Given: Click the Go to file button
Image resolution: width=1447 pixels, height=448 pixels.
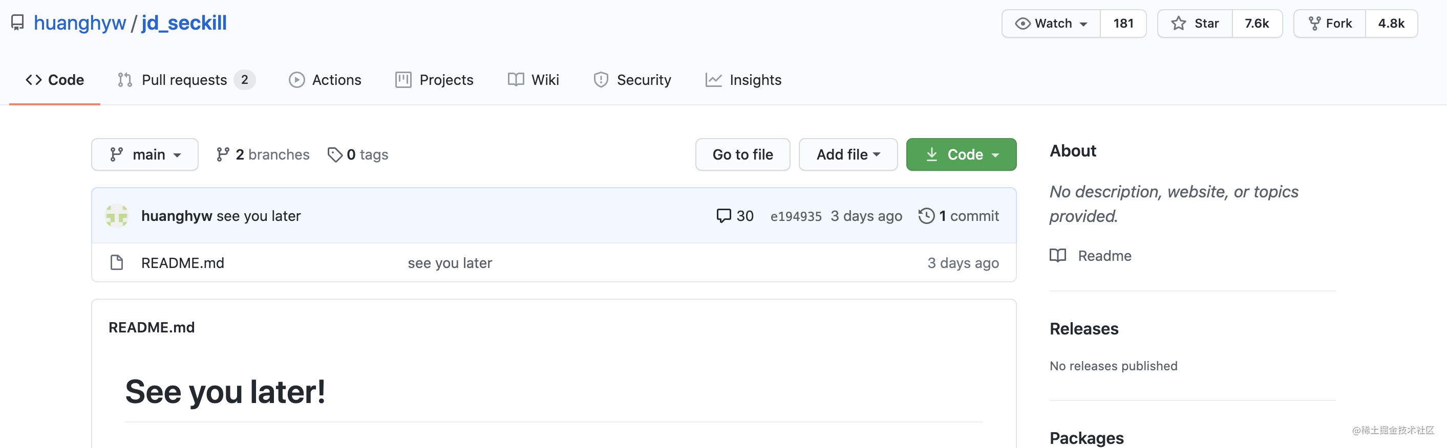Looking at the screenshot, I should click(742, 155).
